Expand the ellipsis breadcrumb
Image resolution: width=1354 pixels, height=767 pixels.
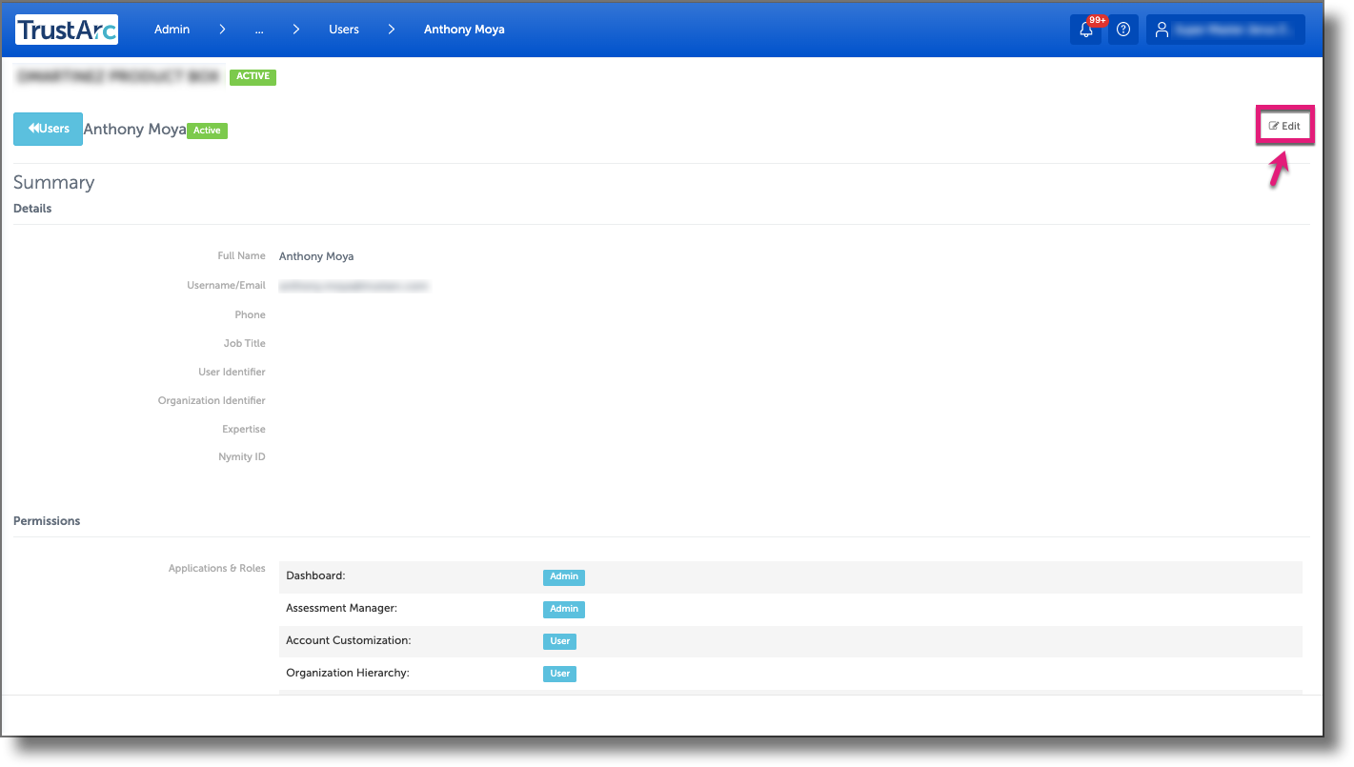pyautogui.click(x=259, y=30)
